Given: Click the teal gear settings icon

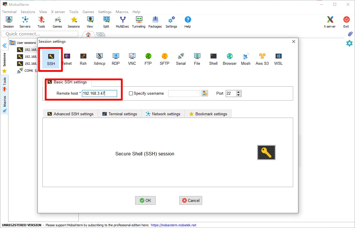Looking at the screenshot, I should 349,43.
